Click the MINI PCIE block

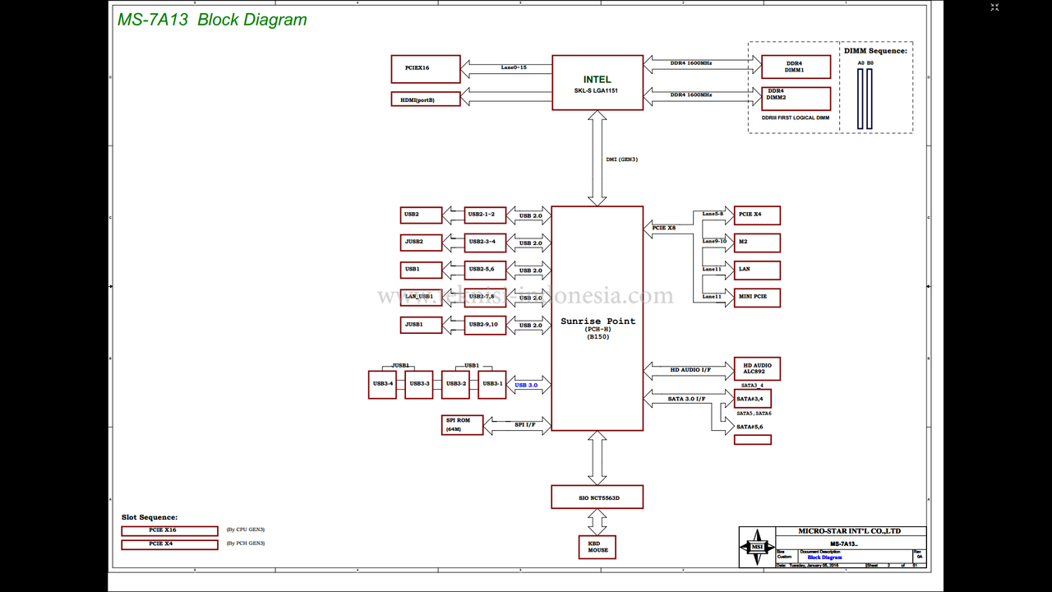[757, 297]
